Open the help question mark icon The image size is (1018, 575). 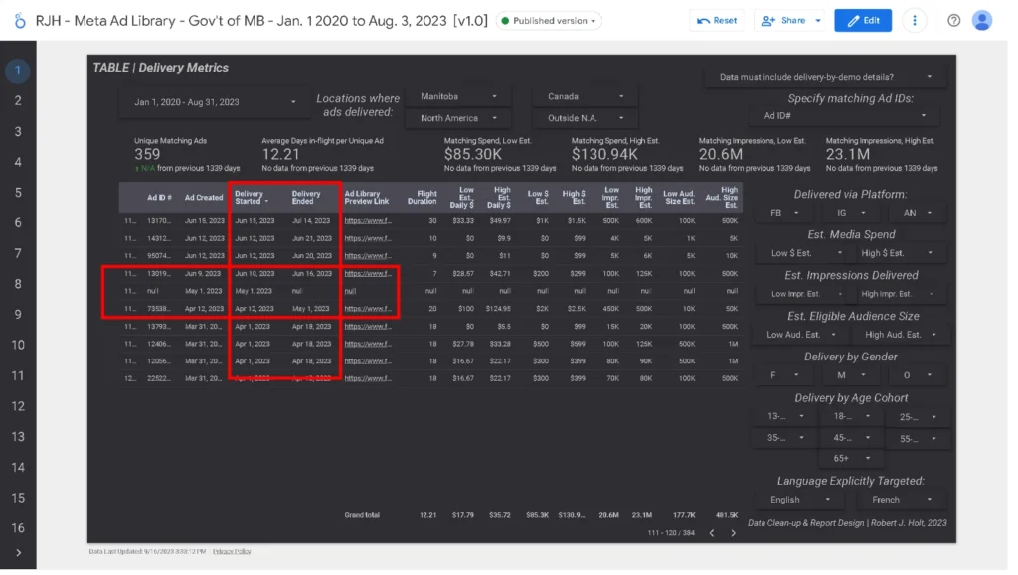954,20
